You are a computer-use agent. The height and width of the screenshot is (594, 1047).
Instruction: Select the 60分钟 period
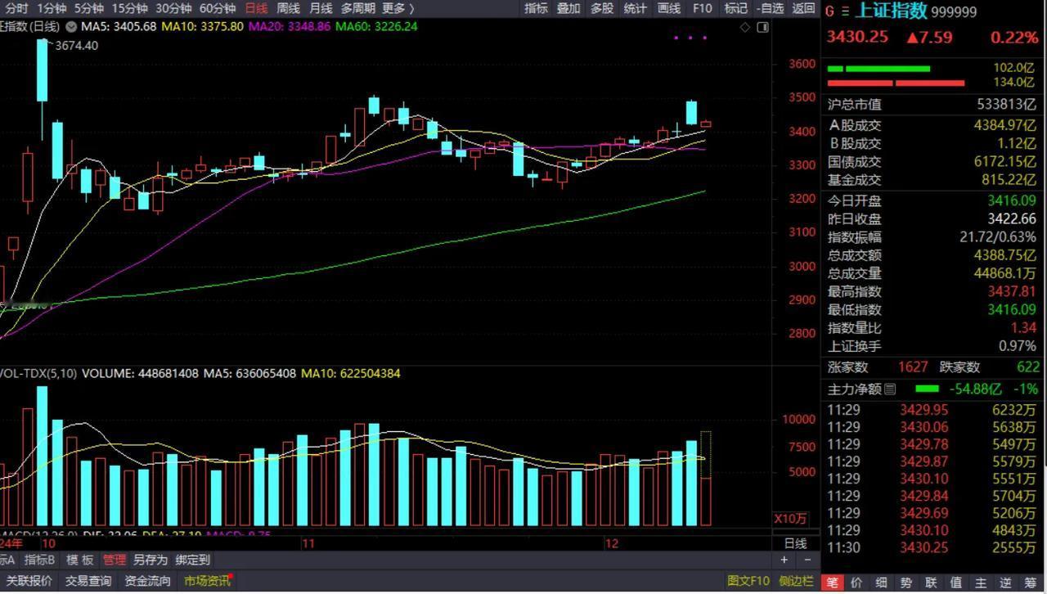click(218, 8)
